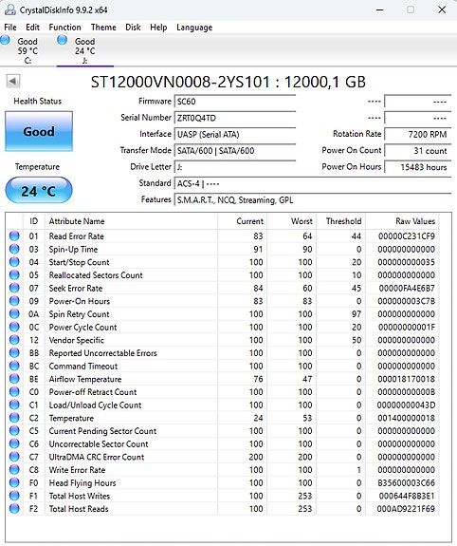Open the Edit menu
This screenshot has width=457, height=546.
tap(32, 28)
